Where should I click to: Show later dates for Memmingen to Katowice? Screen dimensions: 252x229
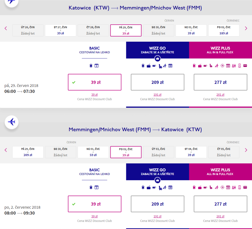click(246, 150)
